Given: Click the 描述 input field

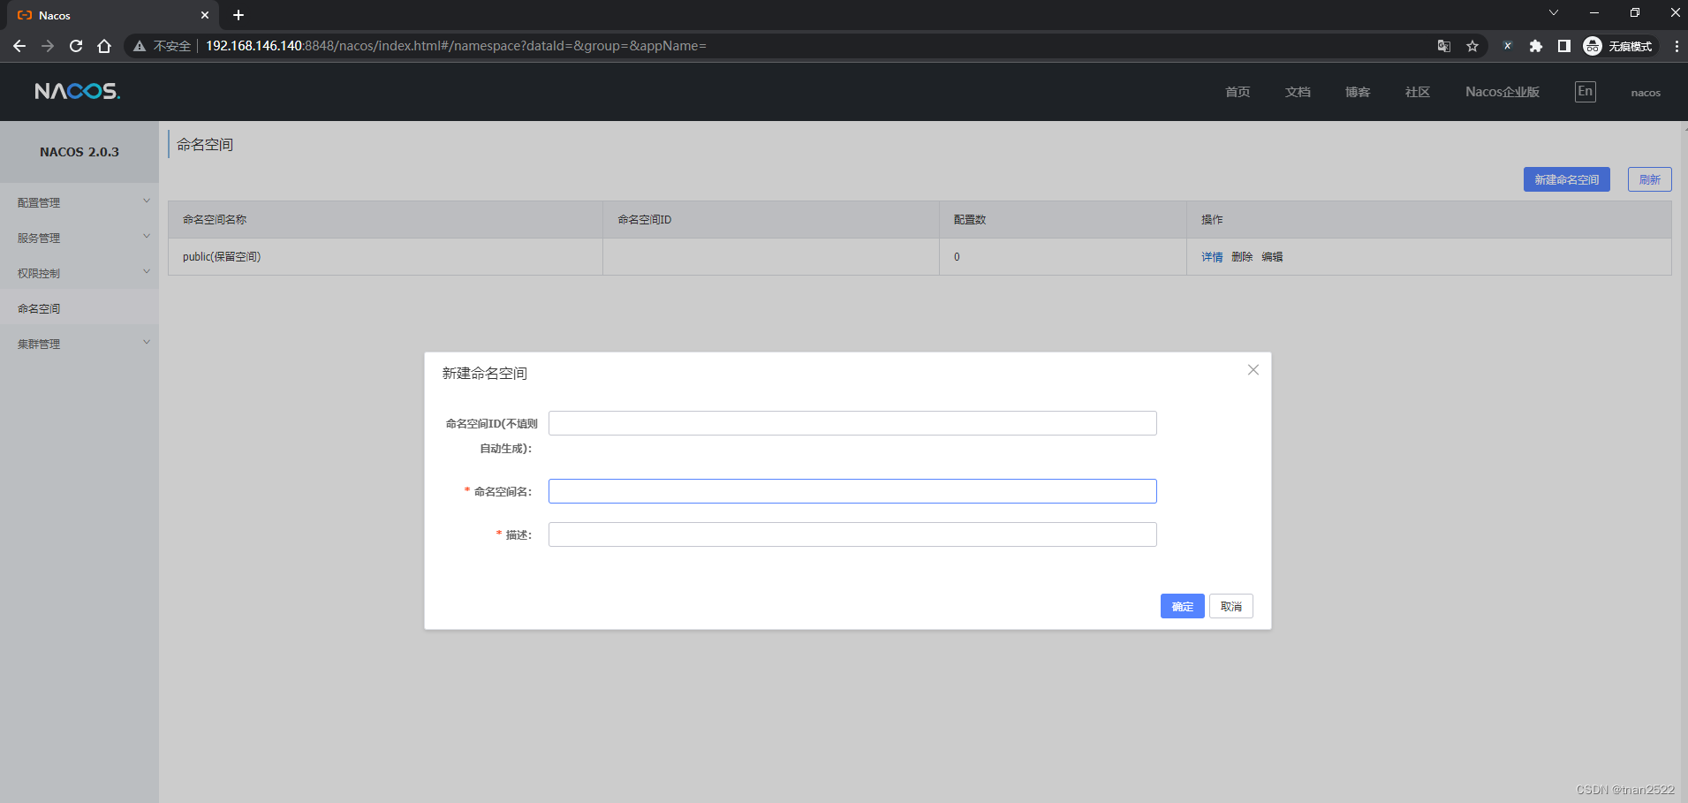Looking at the screenshot, I should (x=852, y=534).
